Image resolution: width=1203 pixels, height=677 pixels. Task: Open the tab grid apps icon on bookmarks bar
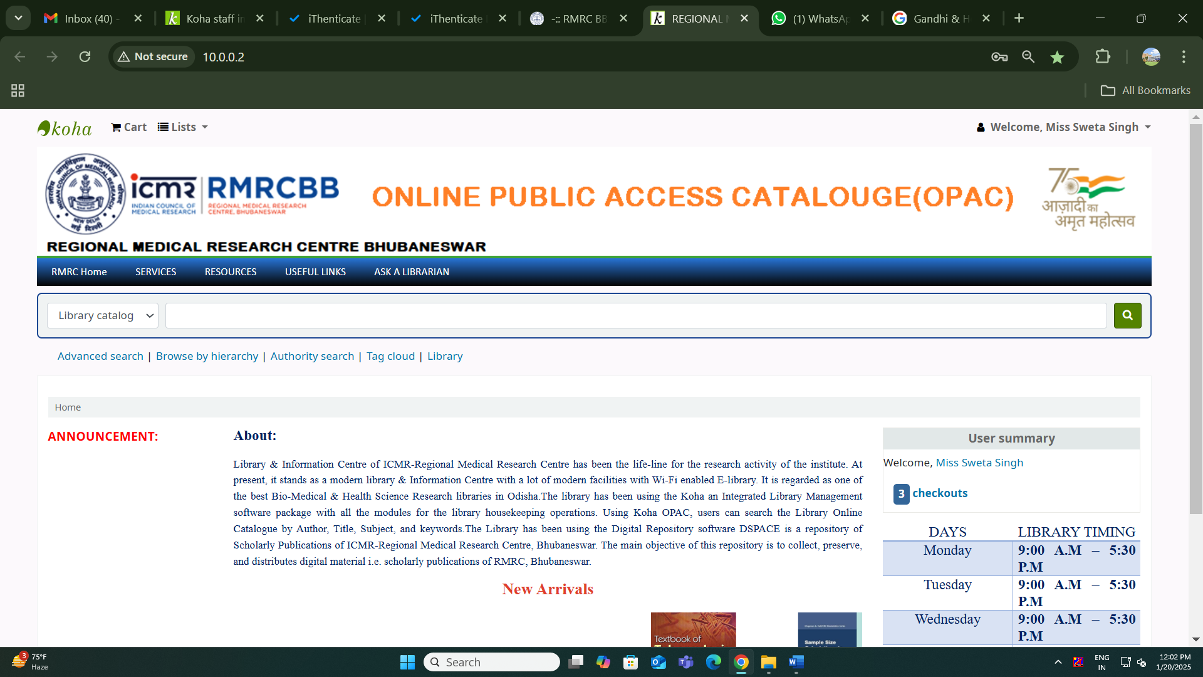click(x=18, y=90)
